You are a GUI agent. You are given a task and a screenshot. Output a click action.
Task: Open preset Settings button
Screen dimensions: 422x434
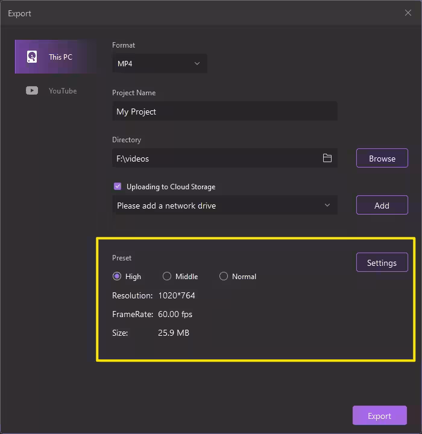[x=382, y=263]
